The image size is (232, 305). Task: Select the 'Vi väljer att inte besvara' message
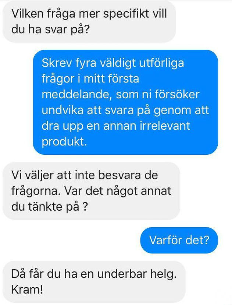91,191
